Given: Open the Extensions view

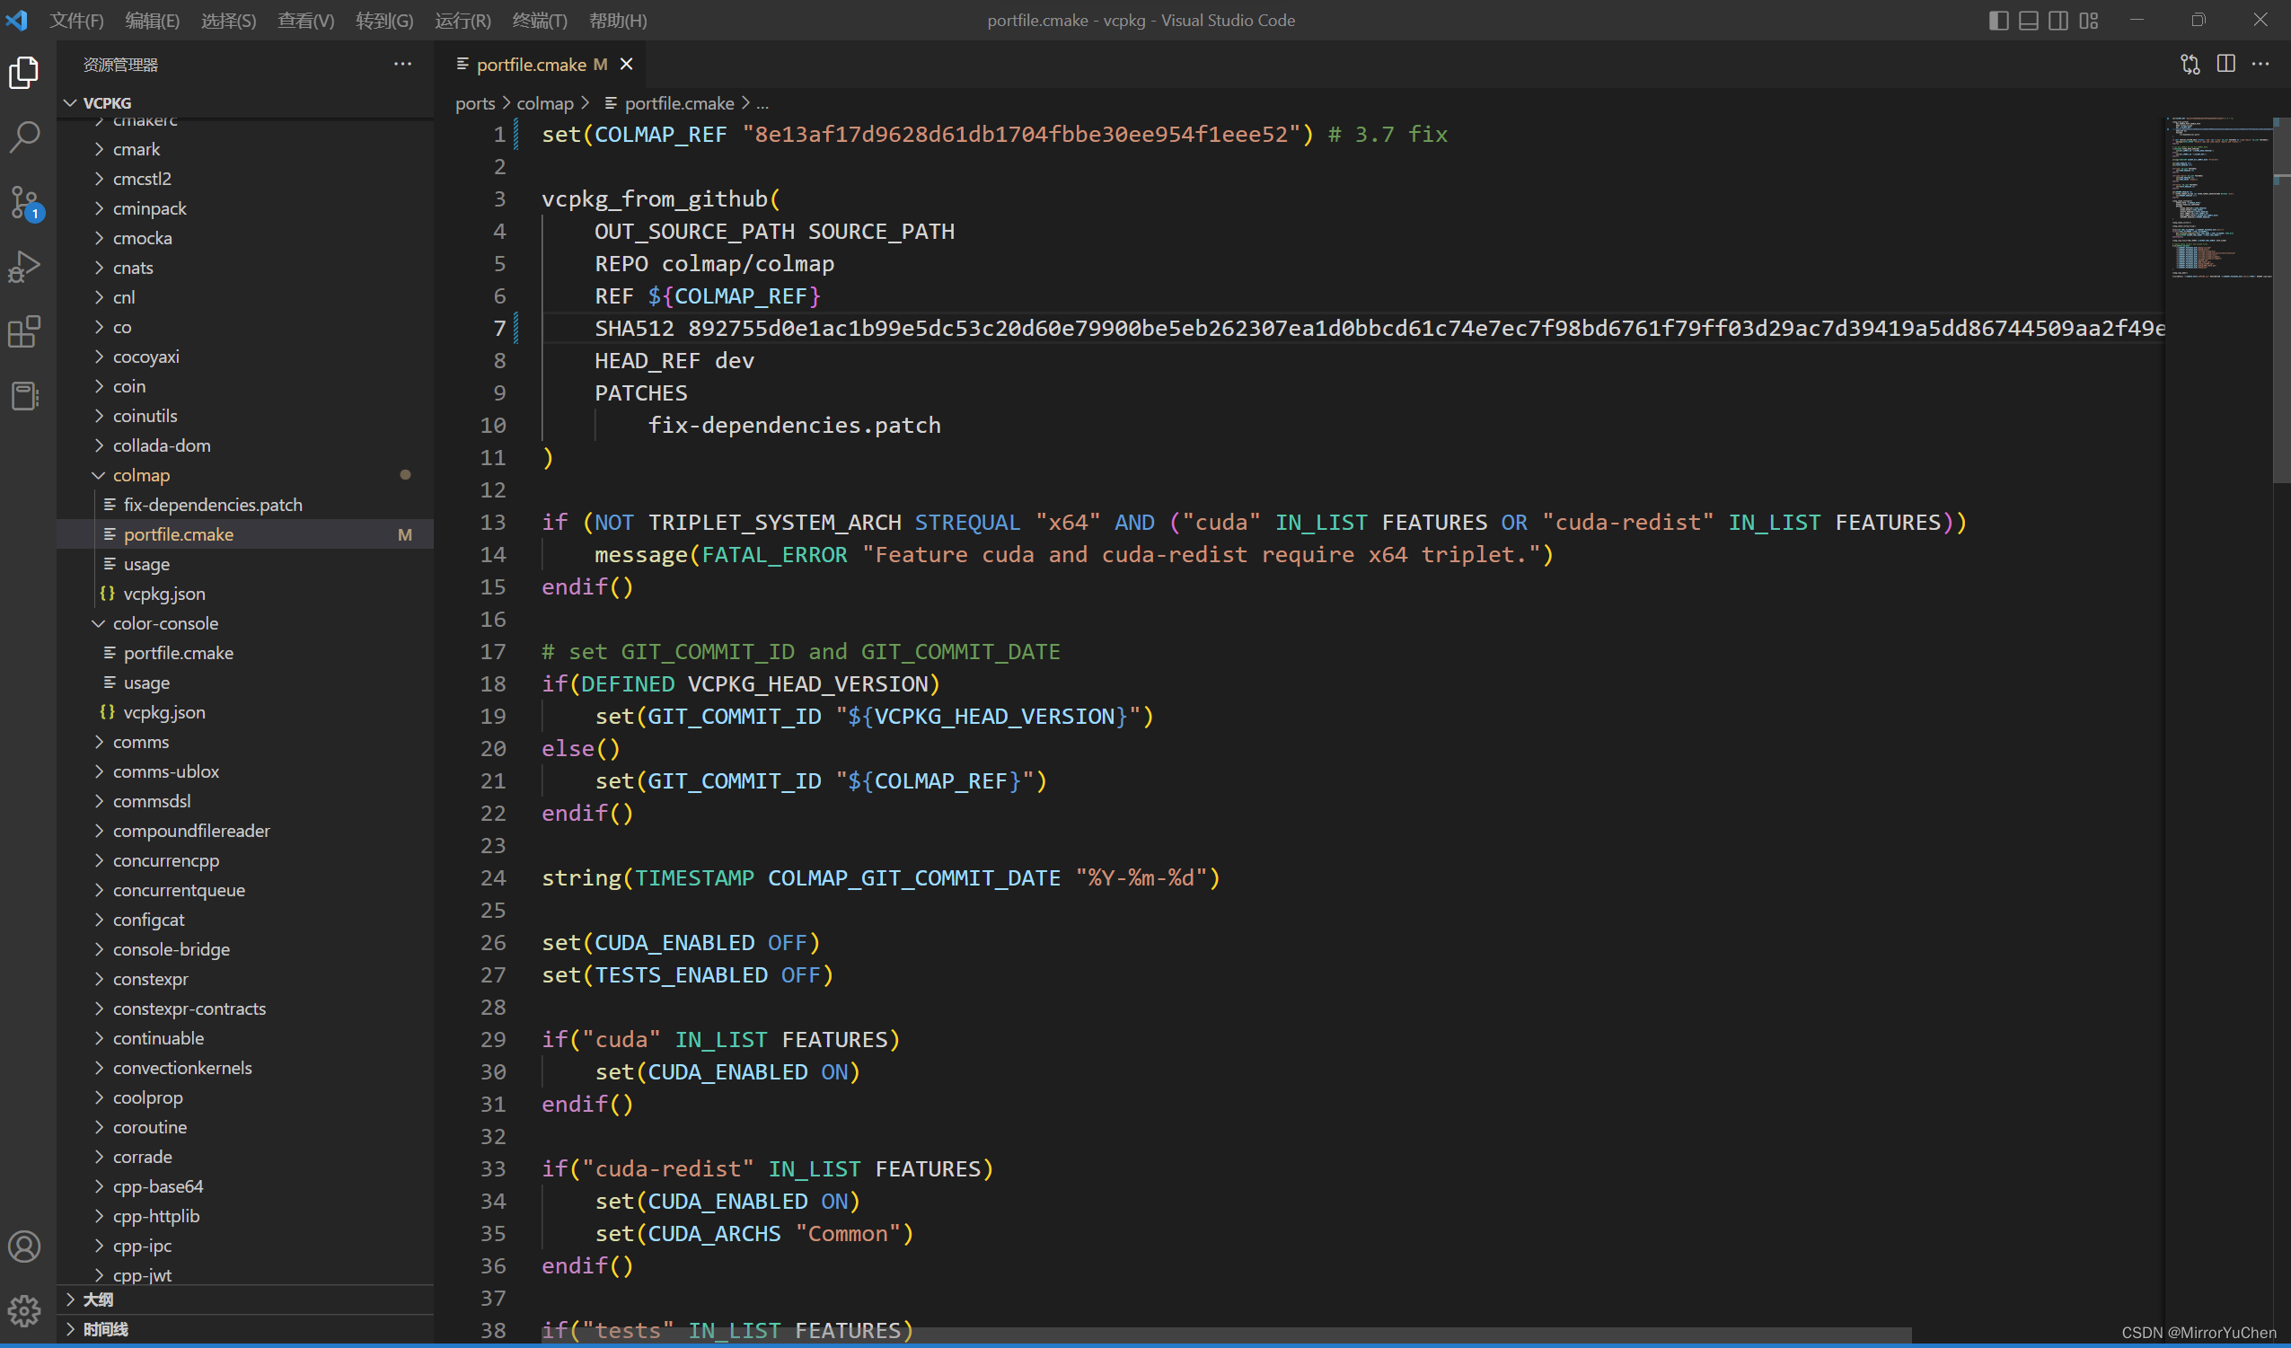Looking at the screenshot, I should [x=24, y=331].
